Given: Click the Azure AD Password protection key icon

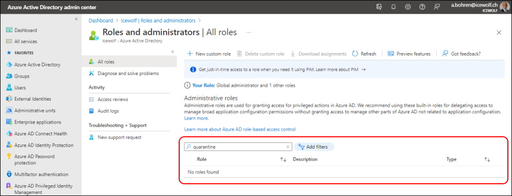Looking at the screenshot, I should click(x=9, y=157).
